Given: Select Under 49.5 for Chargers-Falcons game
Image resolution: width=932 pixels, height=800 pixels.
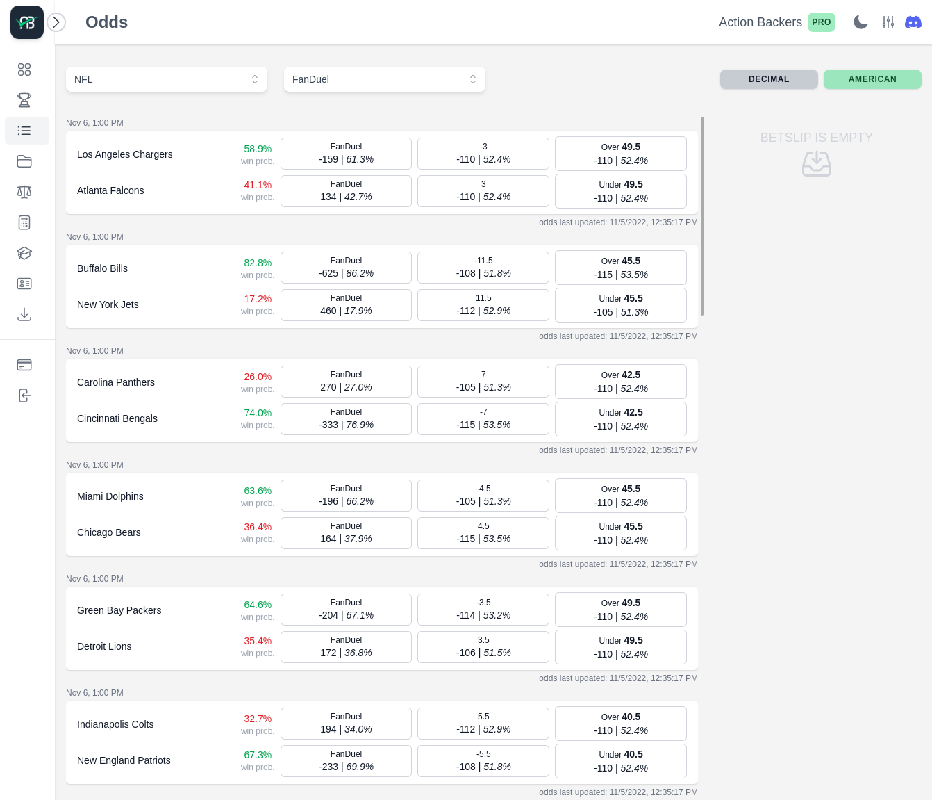Looking at the screenshot, I should [x=621, y=191].
